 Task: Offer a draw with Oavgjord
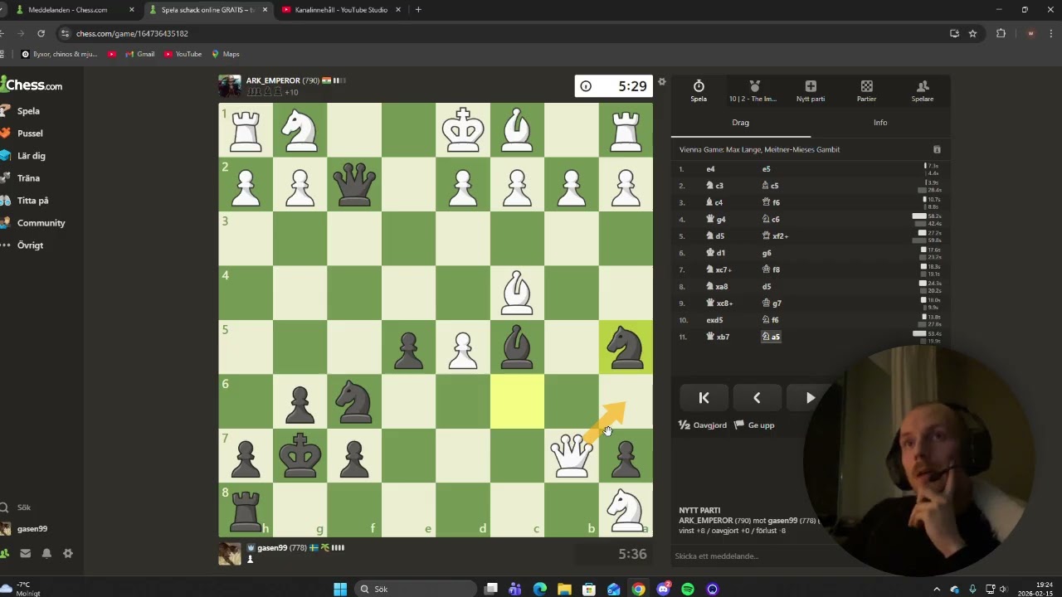point(703,425)
